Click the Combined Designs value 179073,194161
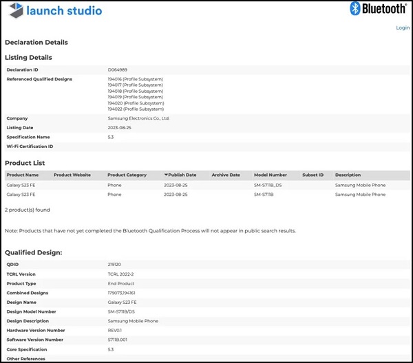 pos(126,293)
